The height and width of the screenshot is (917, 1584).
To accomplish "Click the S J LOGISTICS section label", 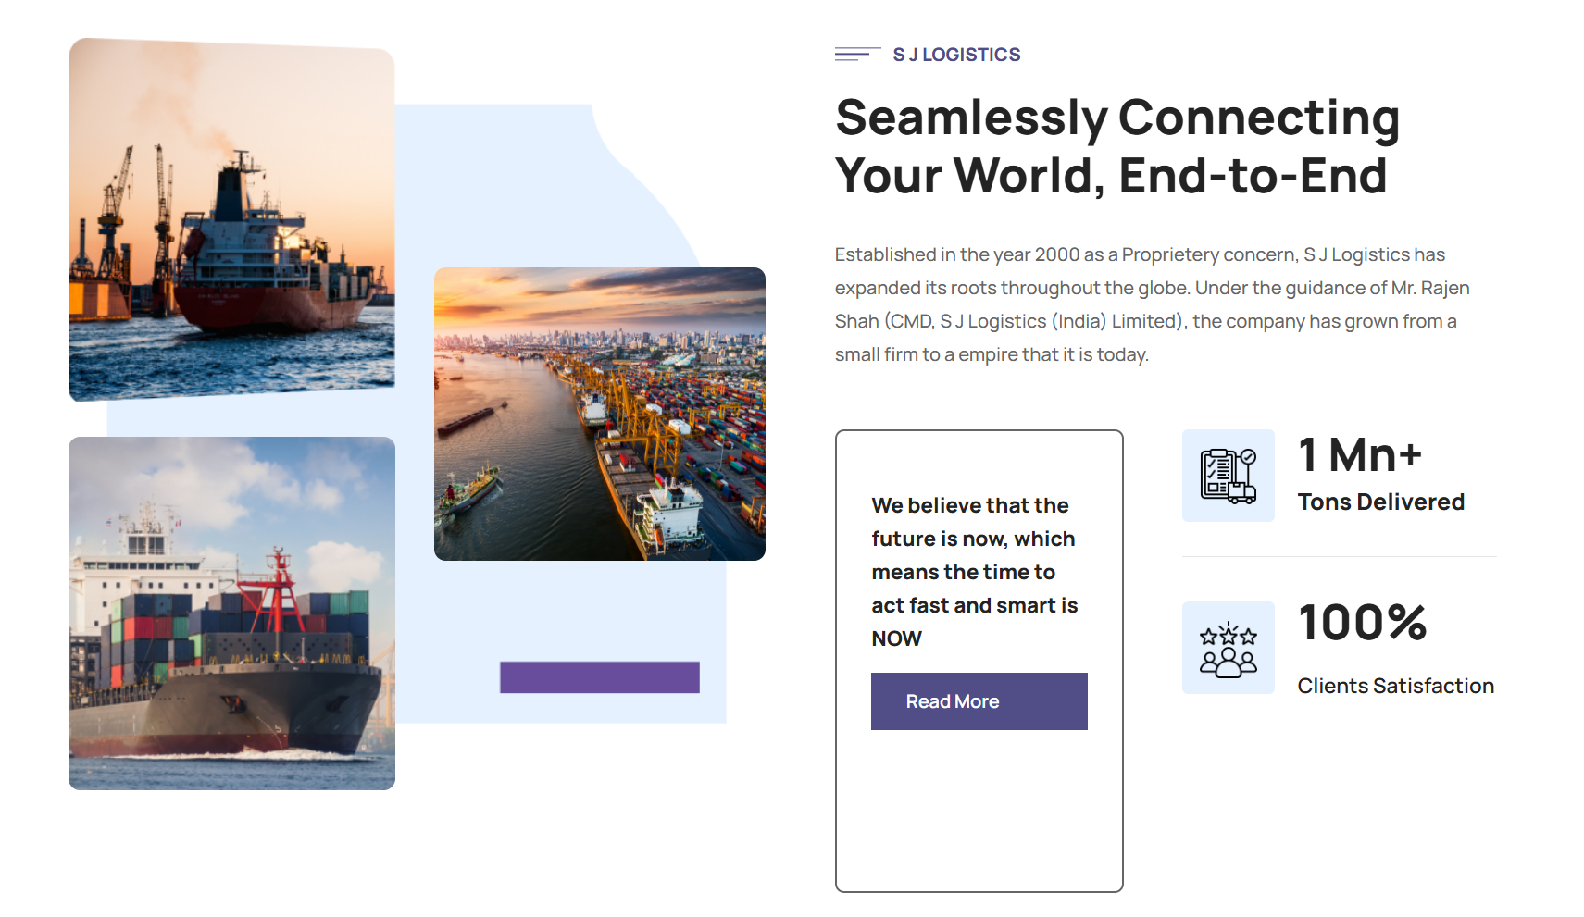I will (x=956, y=55).
